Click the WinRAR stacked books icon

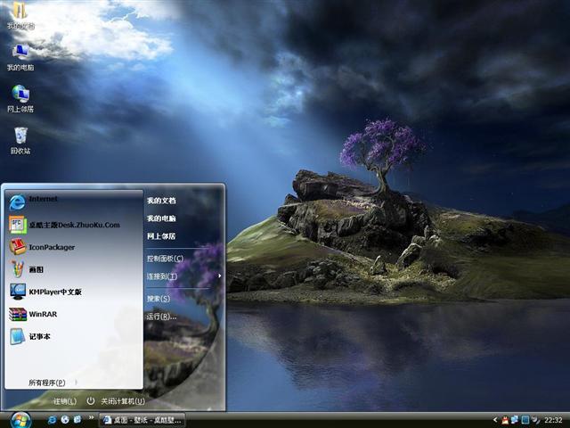[x=18, y=314]
